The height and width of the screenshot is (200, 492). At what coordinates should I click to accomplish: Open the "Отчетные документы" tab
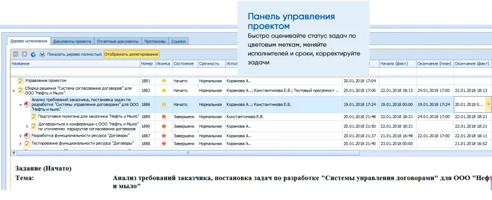[x=118, y=41]
